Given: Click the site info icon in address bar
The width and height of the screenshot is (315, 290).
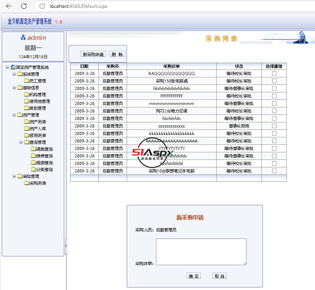Looking at the screenshot, I should (x=42, y=6).
